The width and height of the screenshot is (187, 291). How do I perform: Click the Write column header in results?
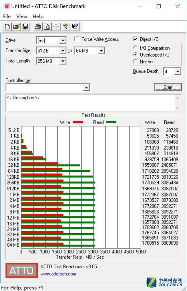pos(150,122)
